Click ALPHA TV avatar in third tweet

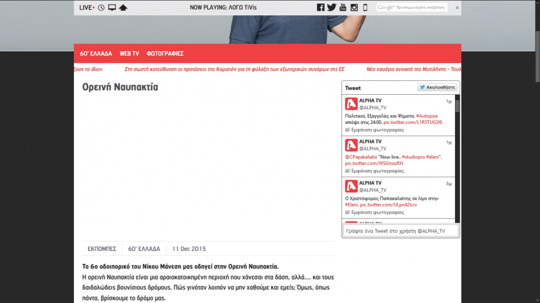tap(351, 186)
